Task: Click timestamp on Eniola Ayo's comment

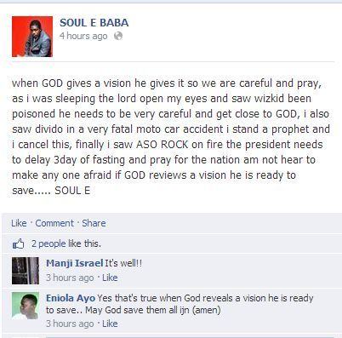Action: [70, 324]
